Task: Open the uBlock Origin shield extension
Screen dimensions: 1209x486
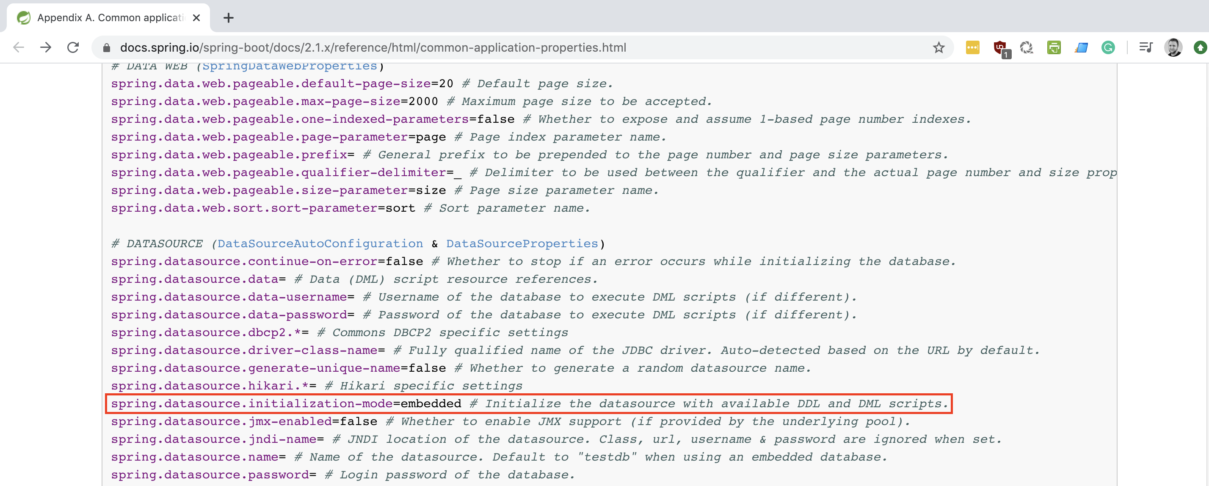Action: [x=1001, y=48]
